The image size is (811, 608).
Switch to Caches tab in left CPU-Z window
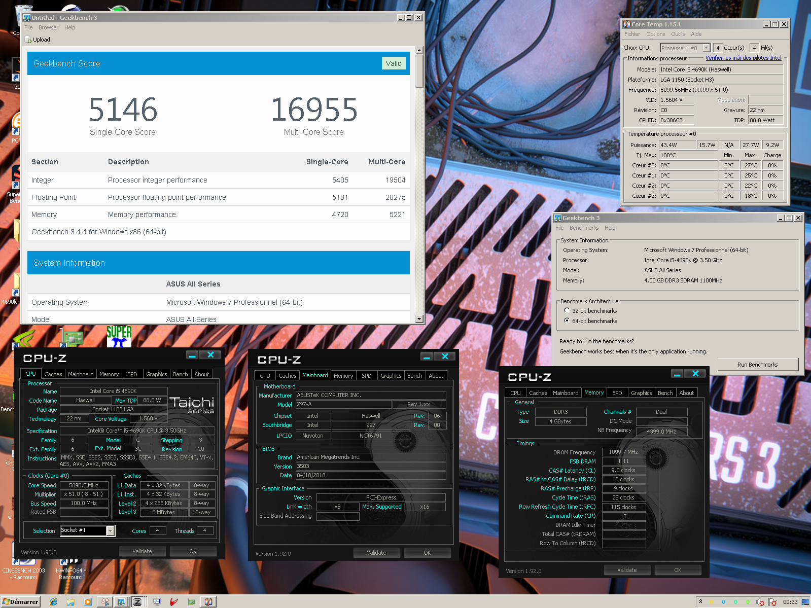point(53,374)
